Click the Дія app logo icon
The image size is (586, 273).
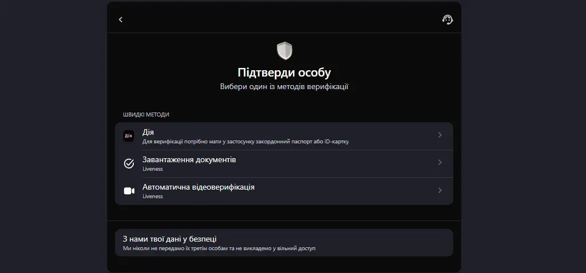click(129, 136)
